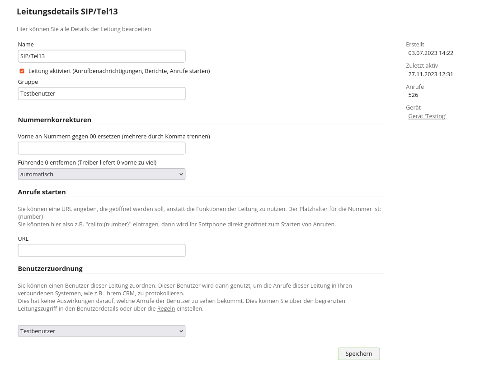
Task: Click the Erstellt date 03.07.2023 14:22
Action: point(430,53)
